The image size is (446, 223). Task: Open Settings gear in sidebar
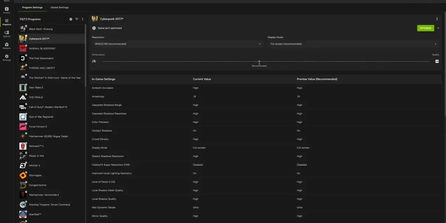7,57
